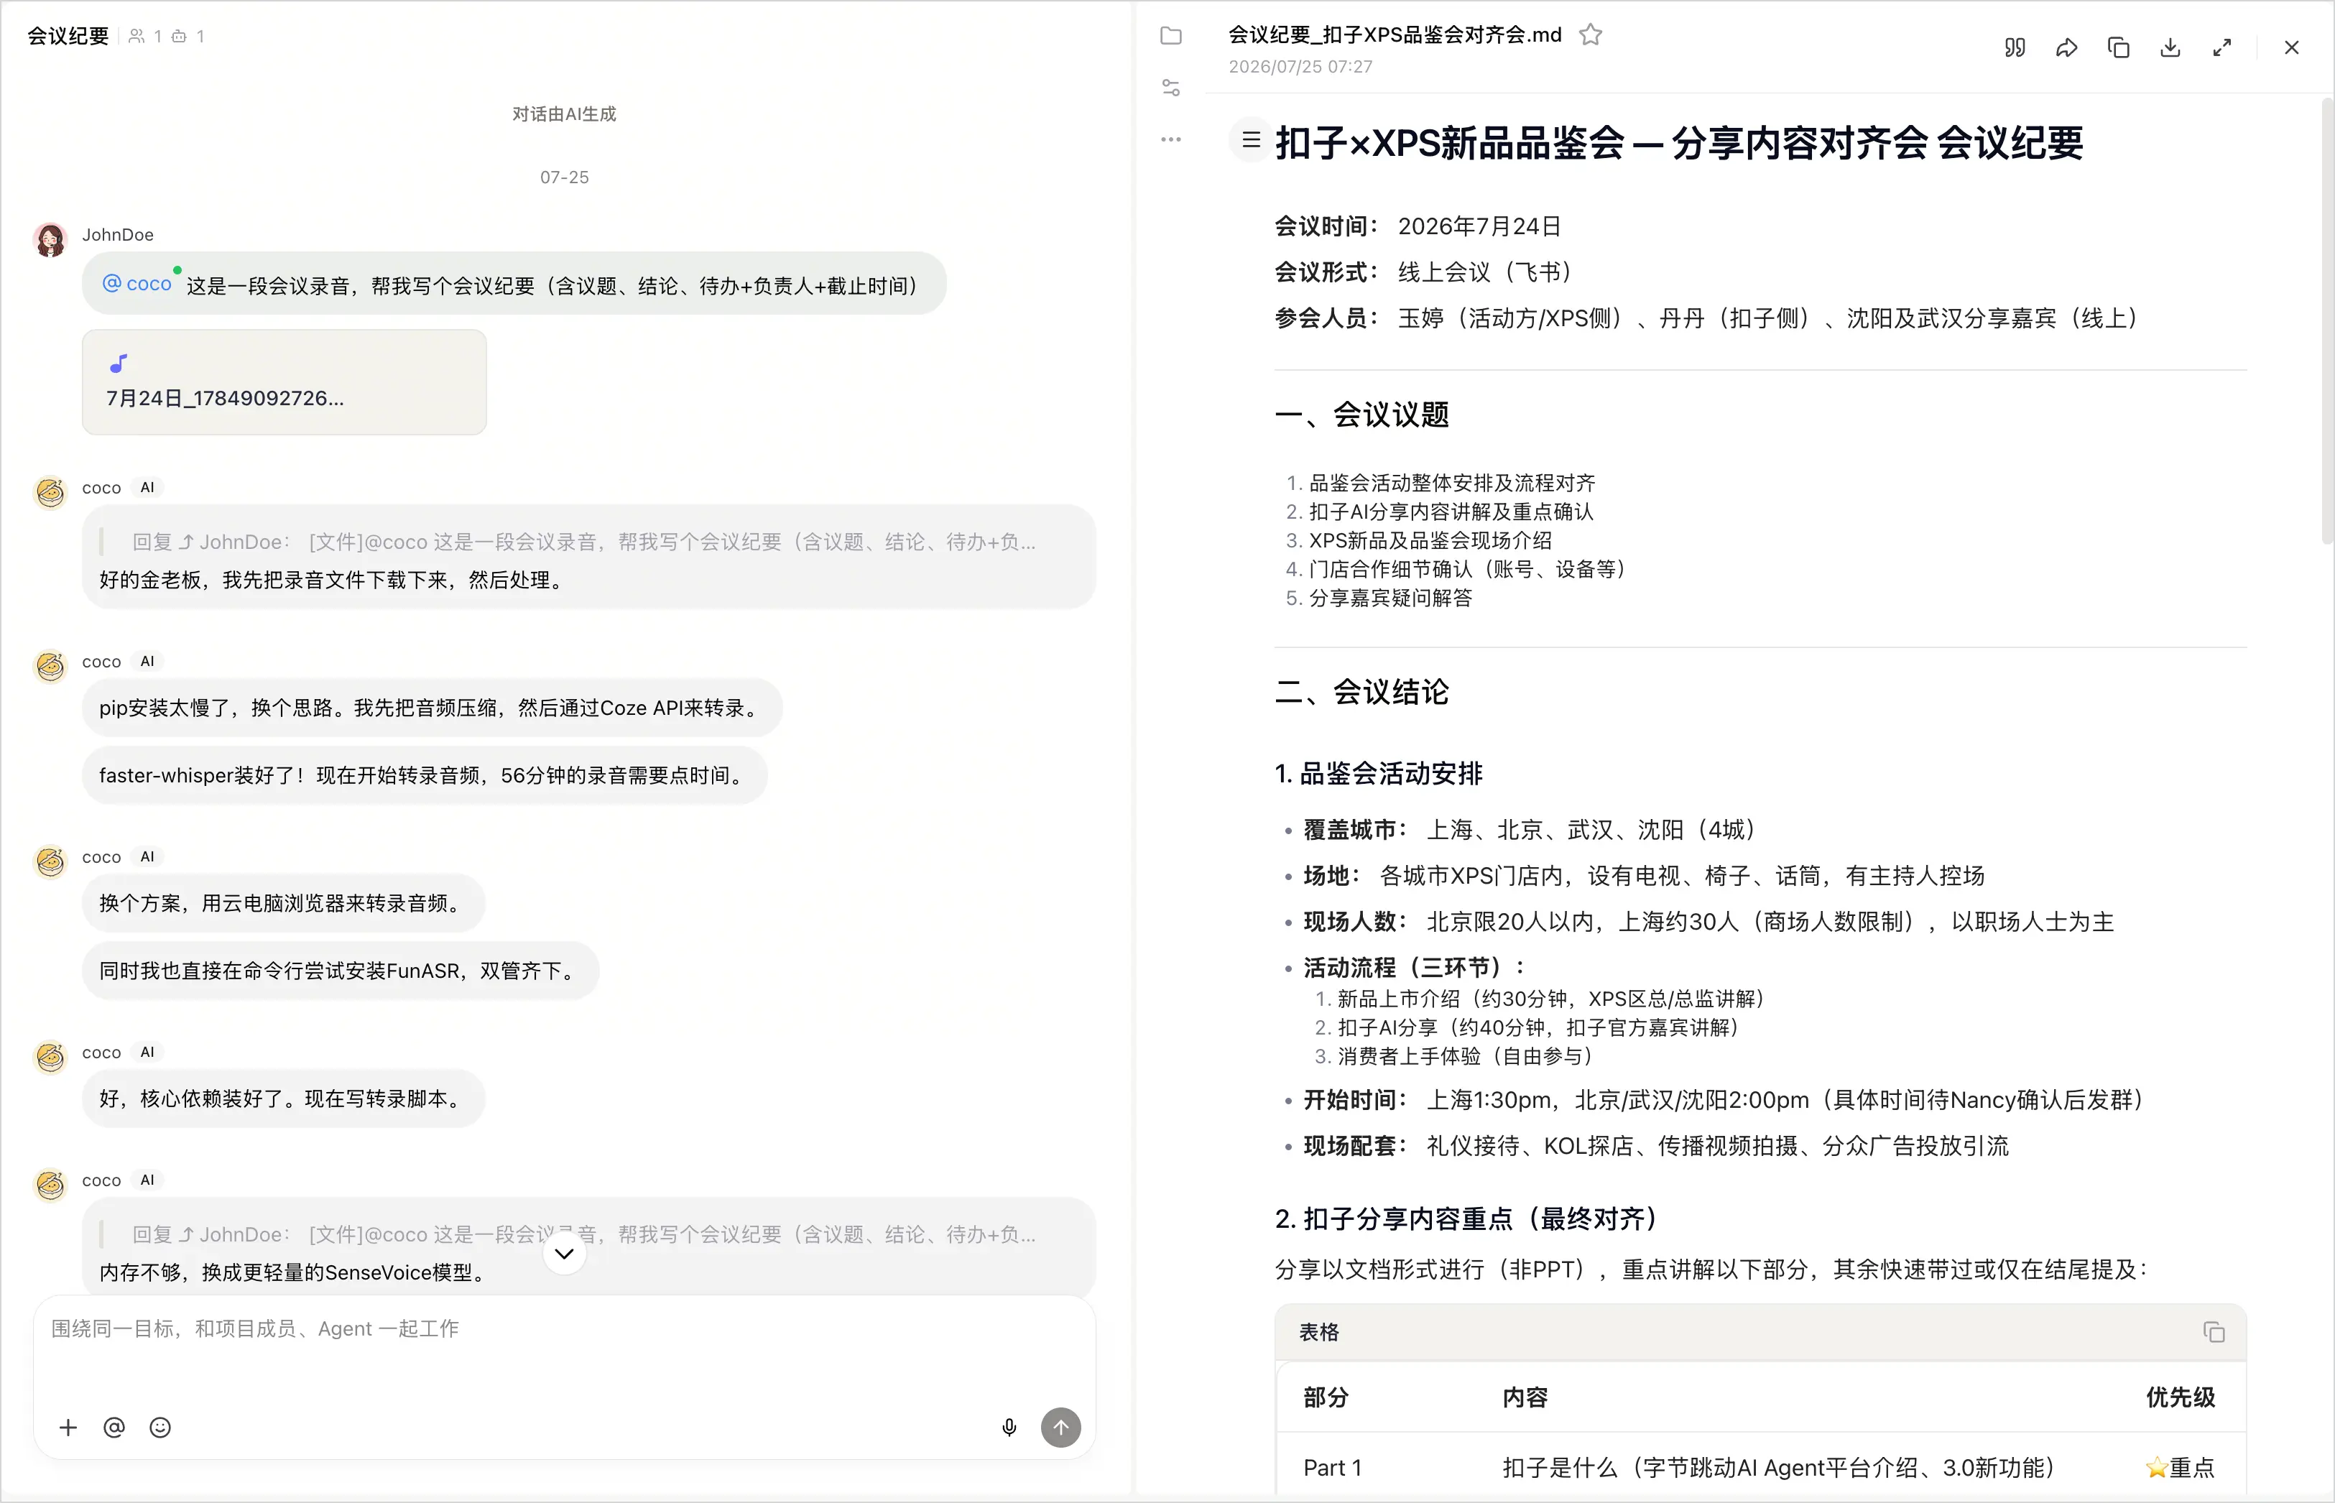Open the folder icon in side panel
The image size is (2335, 1503).
pyautogui.click(x=1171, y=36)
